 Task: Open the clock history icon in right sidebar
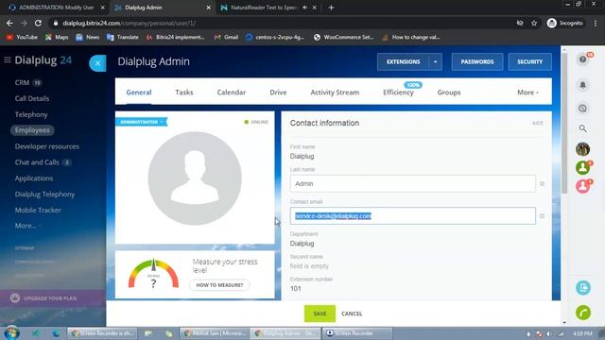click(582, 109)
